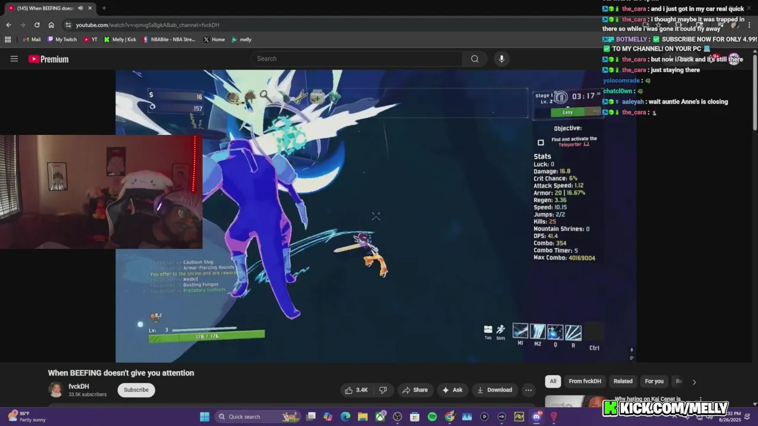Open Copilot icon on taskbar
The width and height of the screenshot is (758, 426).
pyautogui.click(x=328, y=417)
